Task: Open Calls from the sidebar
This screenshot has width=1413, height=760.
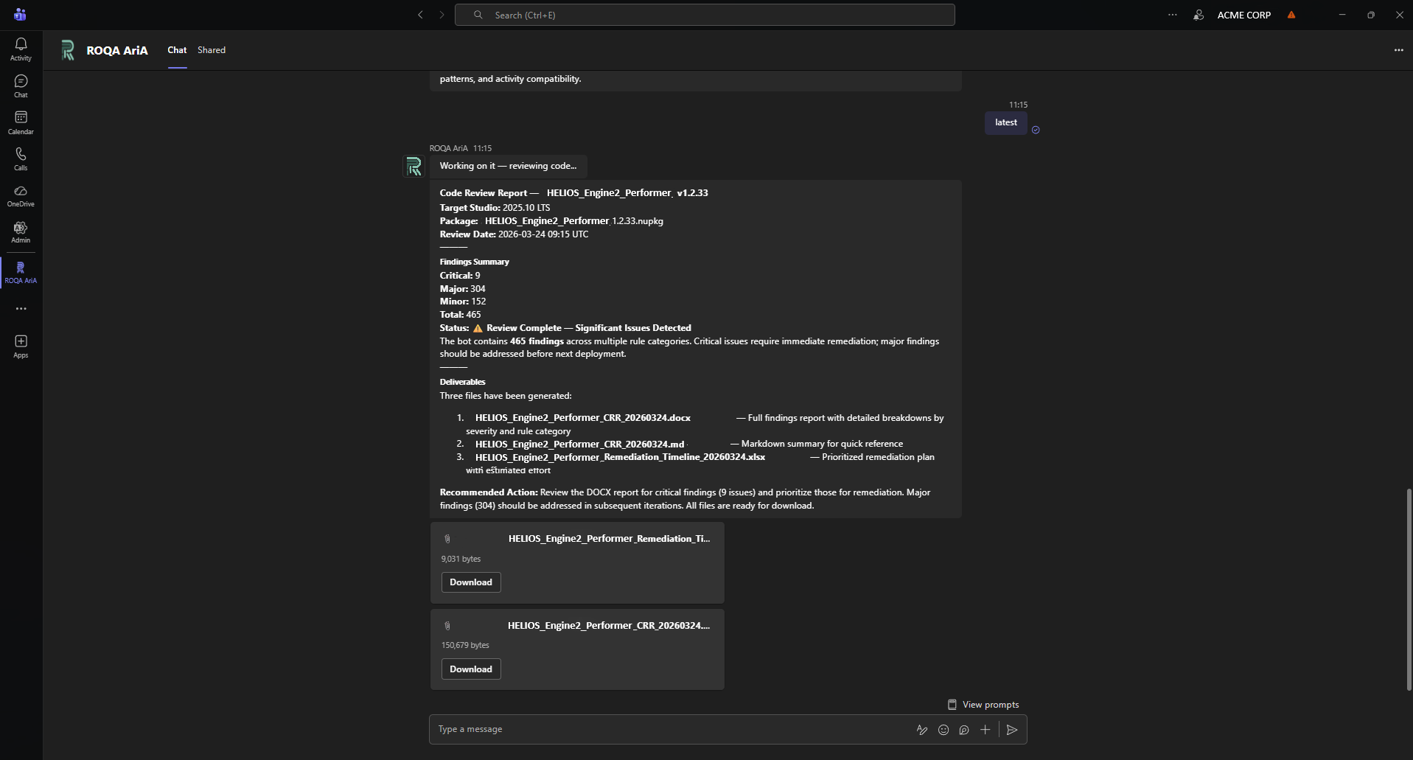Action: pos(21,158)
